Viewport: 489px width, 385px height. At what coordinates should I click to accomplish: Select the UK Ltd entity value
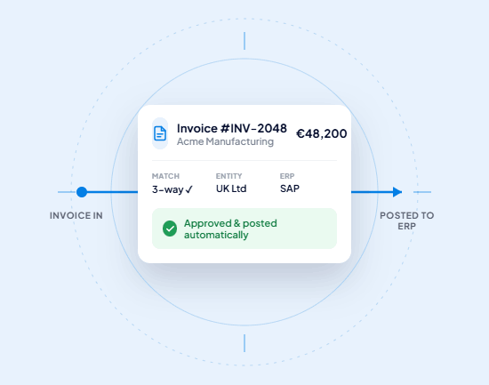[231, 188]
